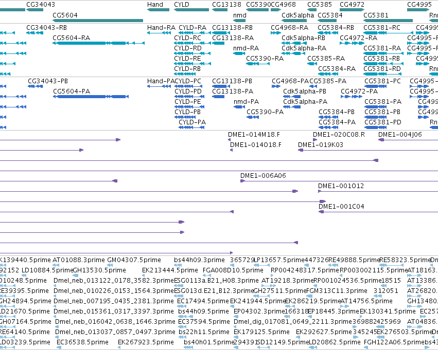This screenshot has height=350, width=438.
Task: Click the CG5385 gene label
Action: 320,5
